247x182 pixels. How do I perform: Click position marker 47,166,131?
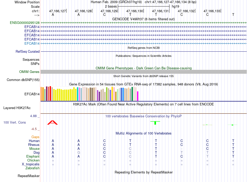tap(161, 11)
